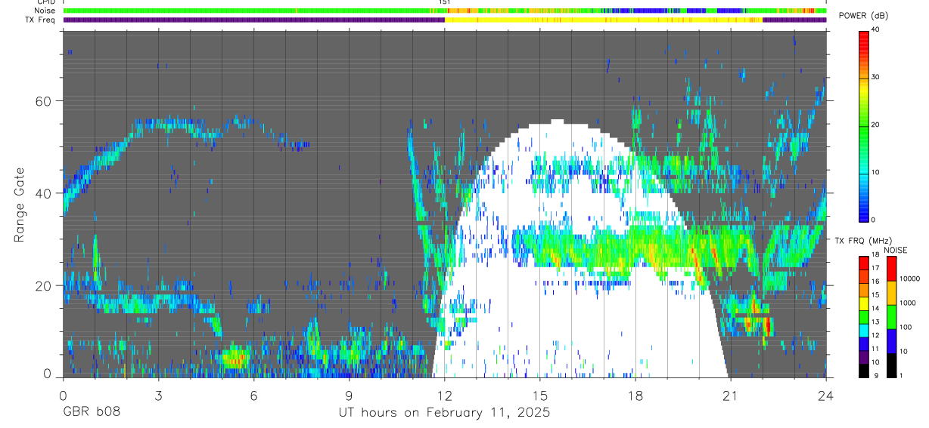Click the POWER (dB) color bar
The height and width of the screenshot is (428, 929).
[863, 125]
